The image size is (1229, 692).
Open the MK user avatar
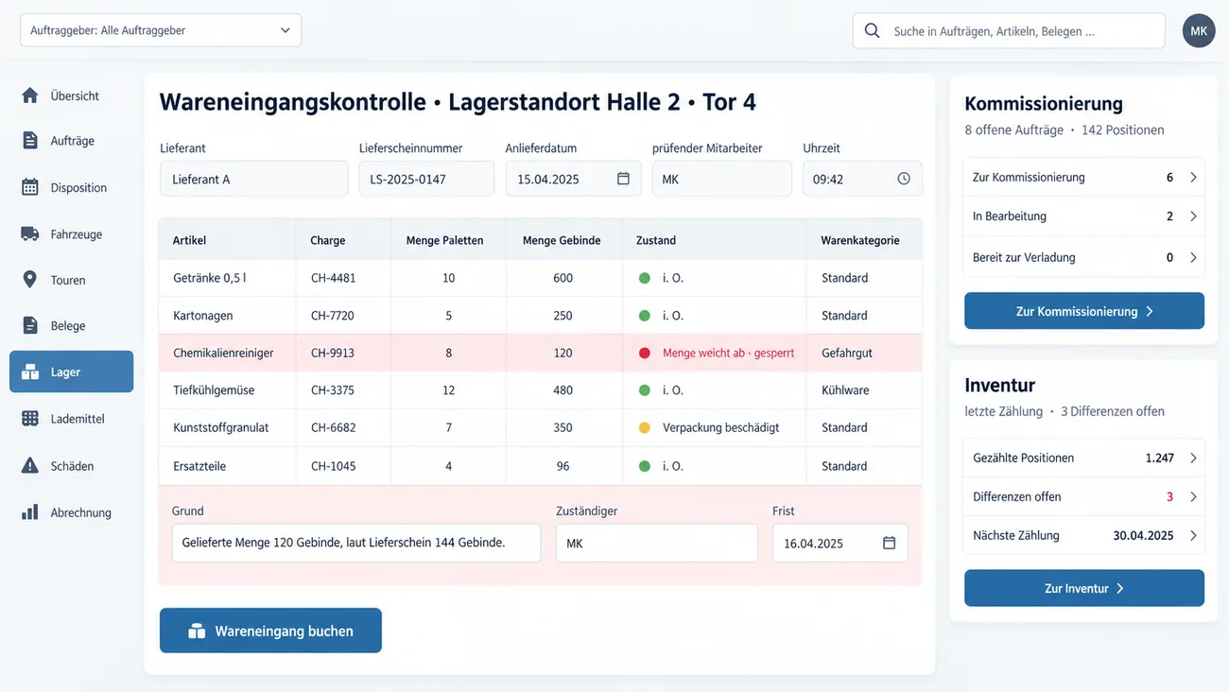coord(1199,31)
